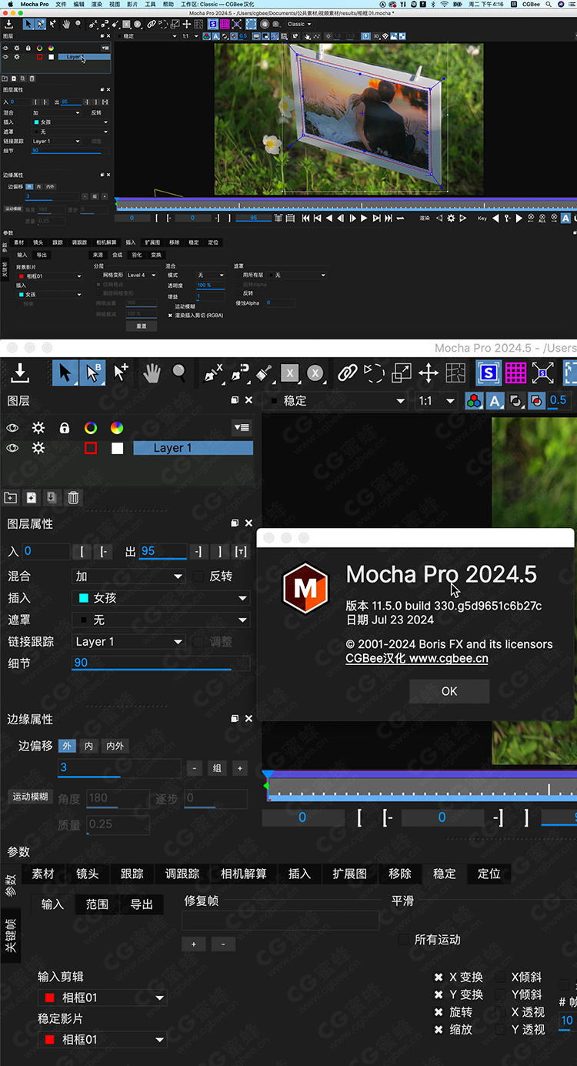Open the 稳定影片 相框01 dropdown
The image size is (577, 1066).
click(x=102, y=1039)
